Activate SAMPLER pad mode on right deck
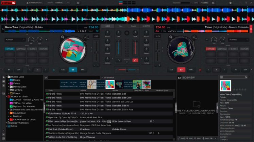 244,49
